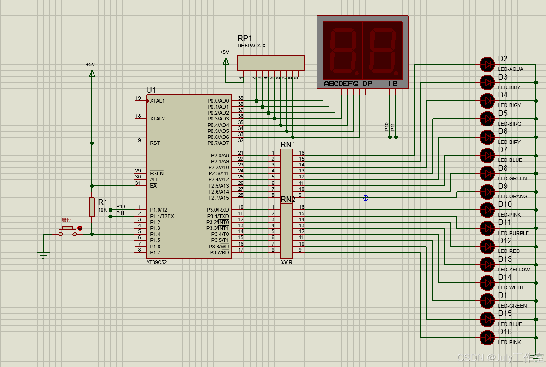
Task: Pick the D13 LED-YELLOW diode symbol
Action: [x=487, y=264]
